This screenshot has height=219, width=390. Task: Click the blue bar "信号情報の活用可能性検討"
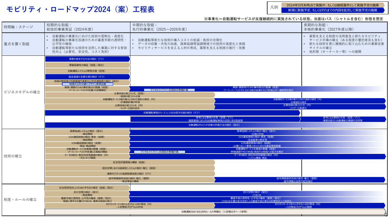click(x=300, y=180)
